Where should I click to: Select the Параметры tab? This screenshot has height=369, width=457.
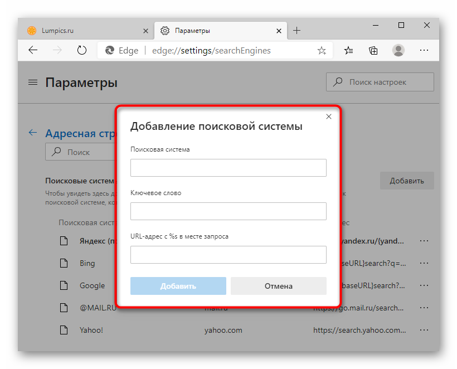tap(221, 31)
